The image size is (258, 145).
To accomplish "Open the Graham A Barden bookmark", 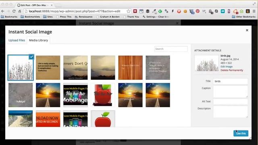I will pyautogui.click(x=108, y=17).
